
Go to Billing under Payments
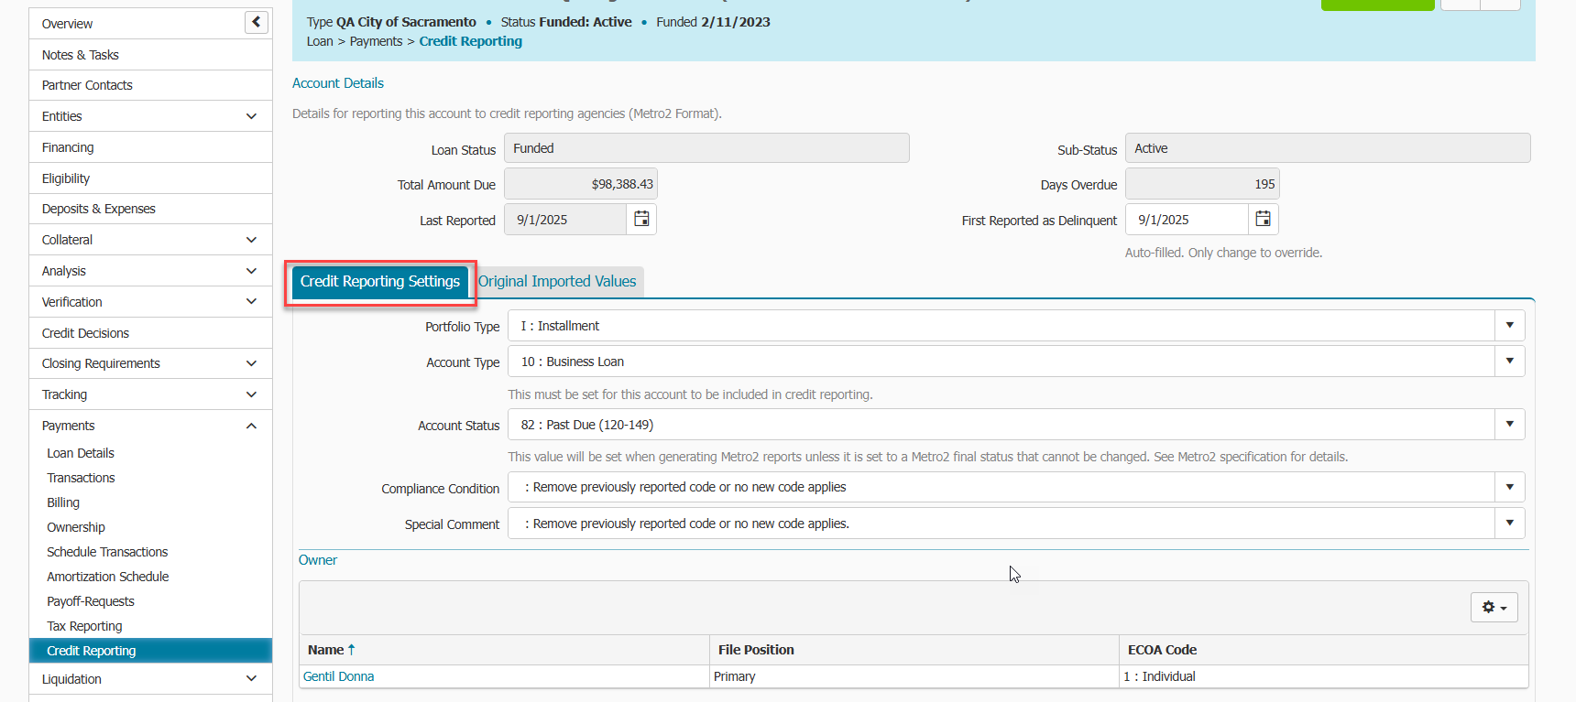click(63, 502)
